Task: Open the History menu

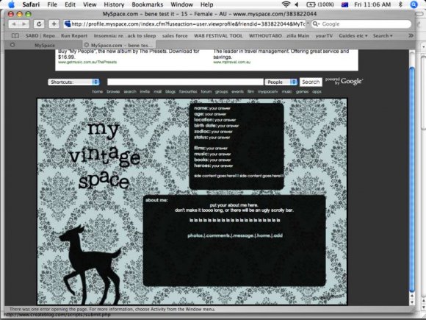Action: (114, 4)
